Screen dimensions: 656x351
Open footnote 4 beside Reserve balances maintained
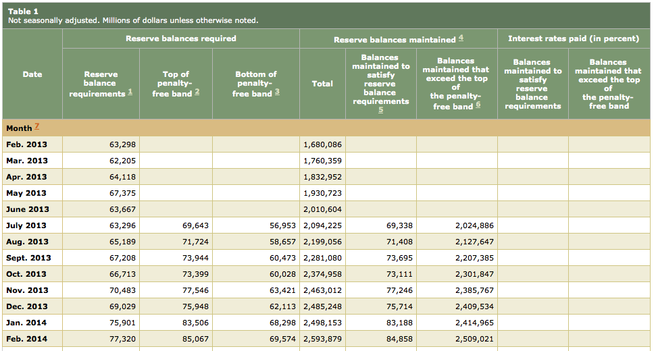pos(461,38)
